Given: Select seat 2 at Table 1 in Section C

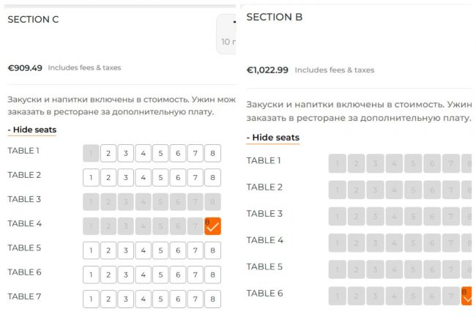Looking at the screenshot, I should tap(108, 154).
